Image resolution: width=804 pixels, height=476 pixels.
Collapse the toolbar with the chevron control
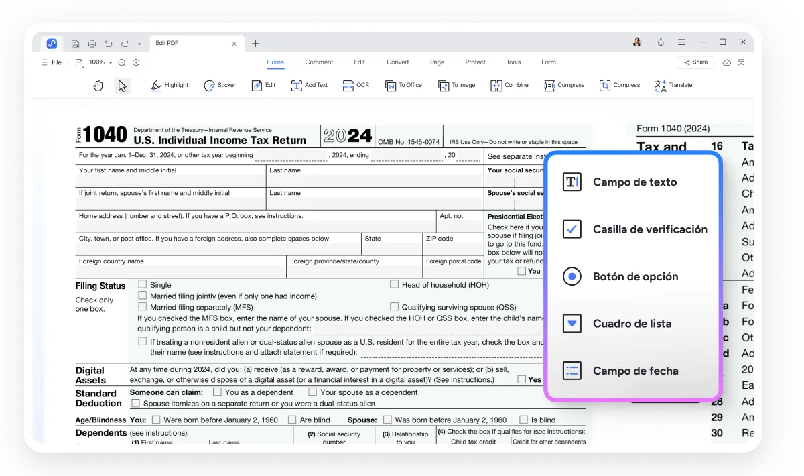[x=740, y=62]
